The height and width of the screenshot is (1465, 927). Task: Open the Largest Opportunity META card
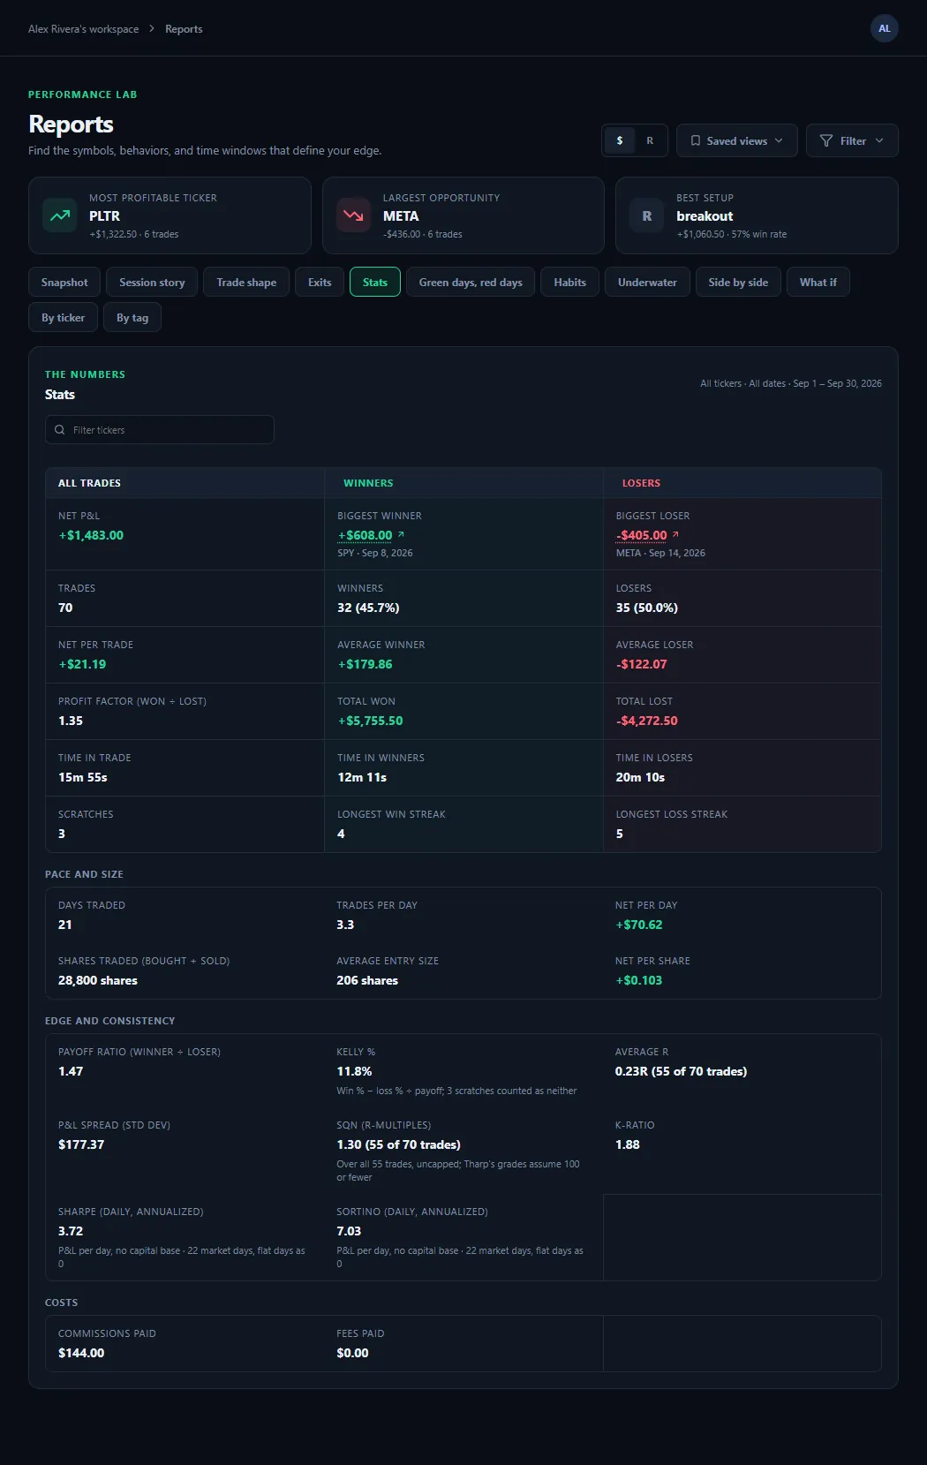coord(463,215)
